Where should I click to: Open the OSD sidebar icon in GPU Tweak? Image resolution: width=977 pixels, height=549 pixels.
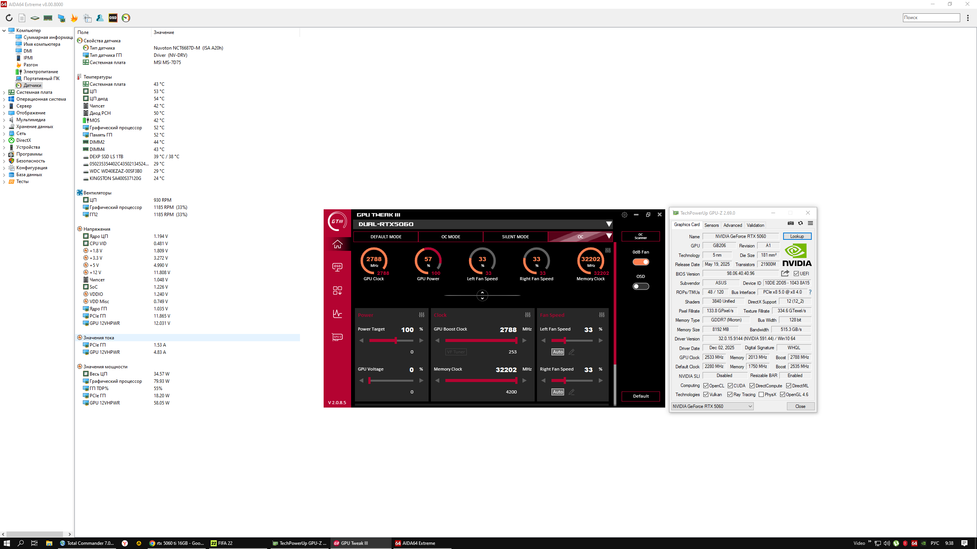pyautogui.click(x=337, y=267)
